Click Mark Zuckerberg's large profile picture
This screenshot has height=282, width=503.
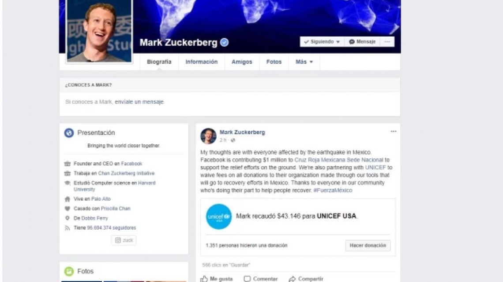[99, 31]
